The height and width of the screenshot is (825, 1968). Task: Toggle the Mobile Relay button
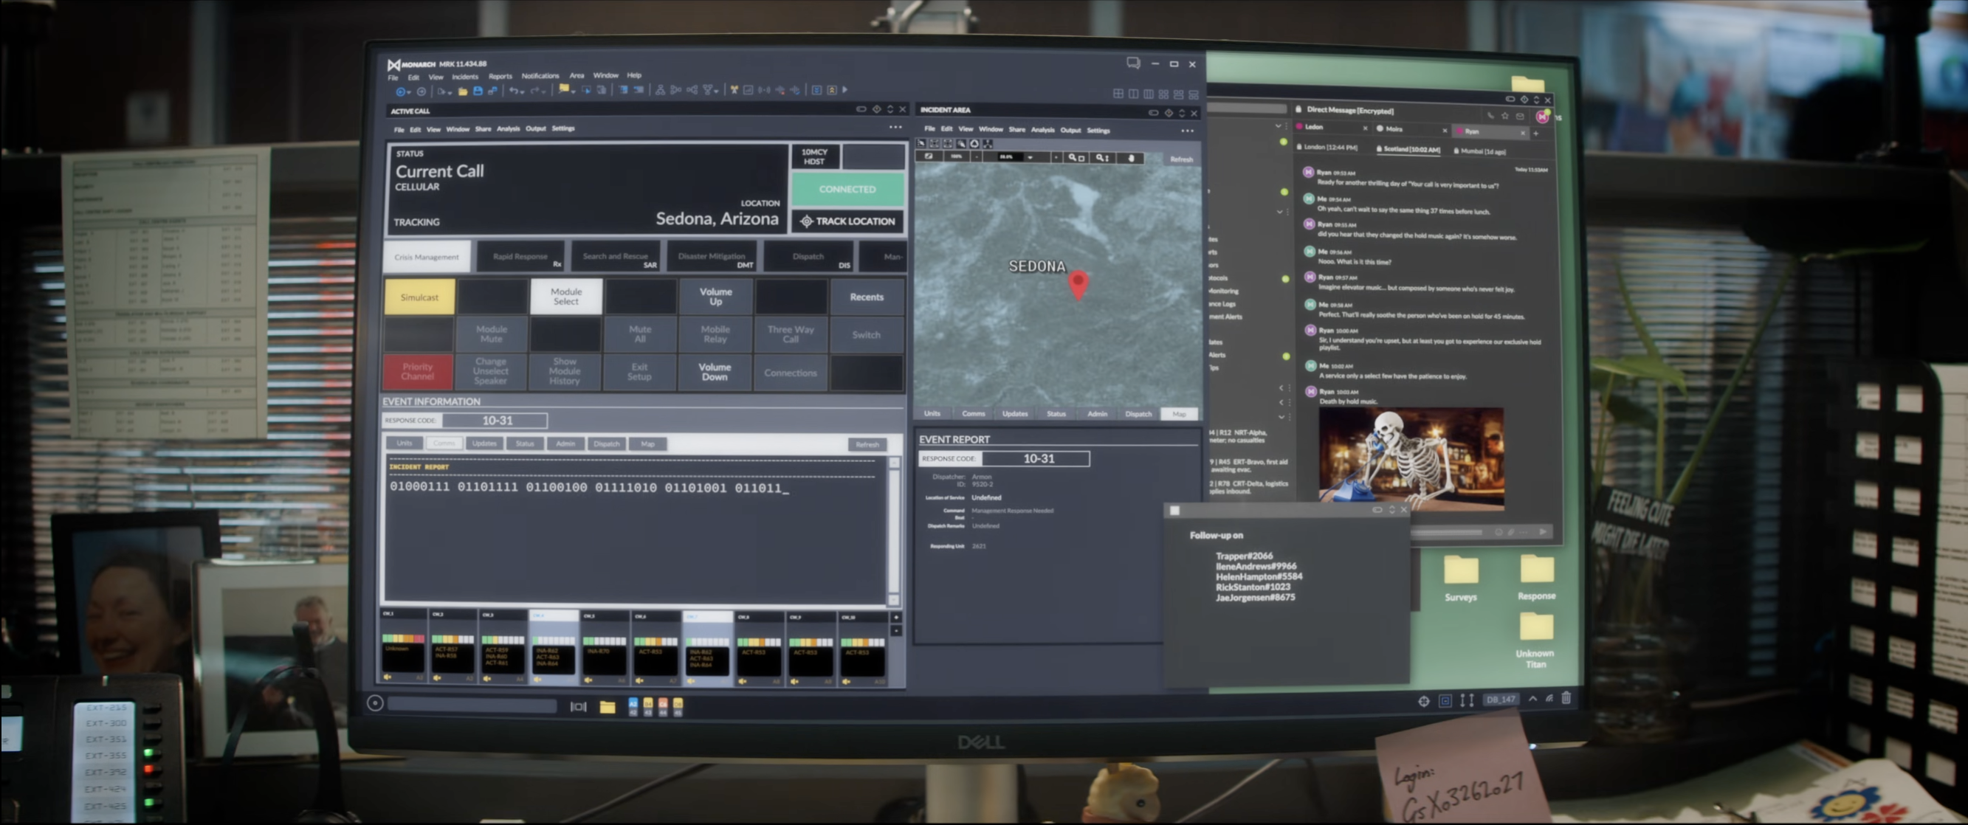pos(715,334)
